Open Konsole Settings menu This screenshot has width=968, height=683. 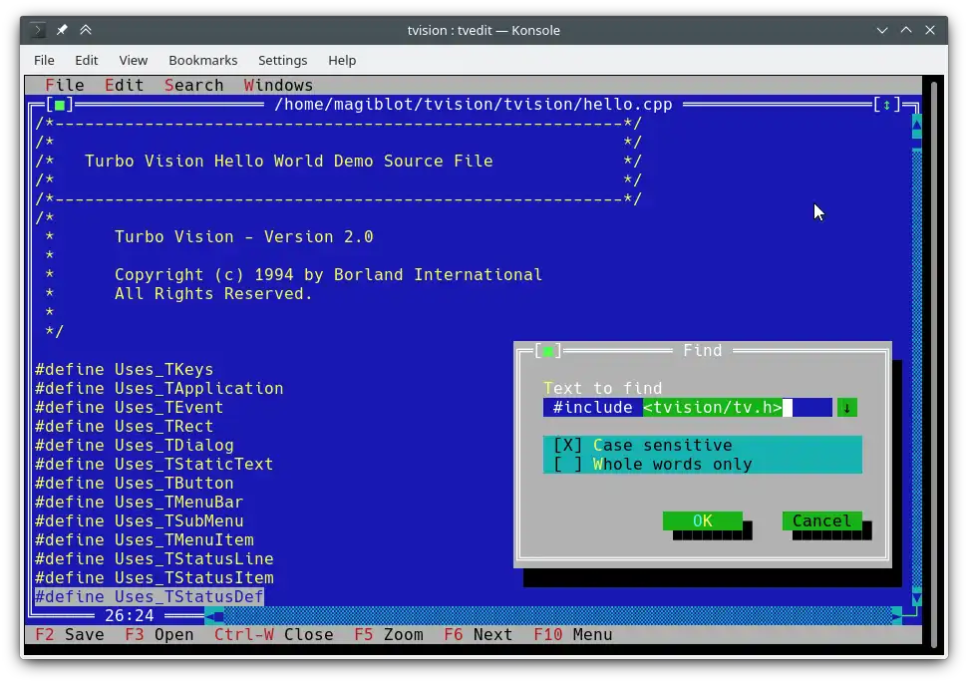pos(282,61)
